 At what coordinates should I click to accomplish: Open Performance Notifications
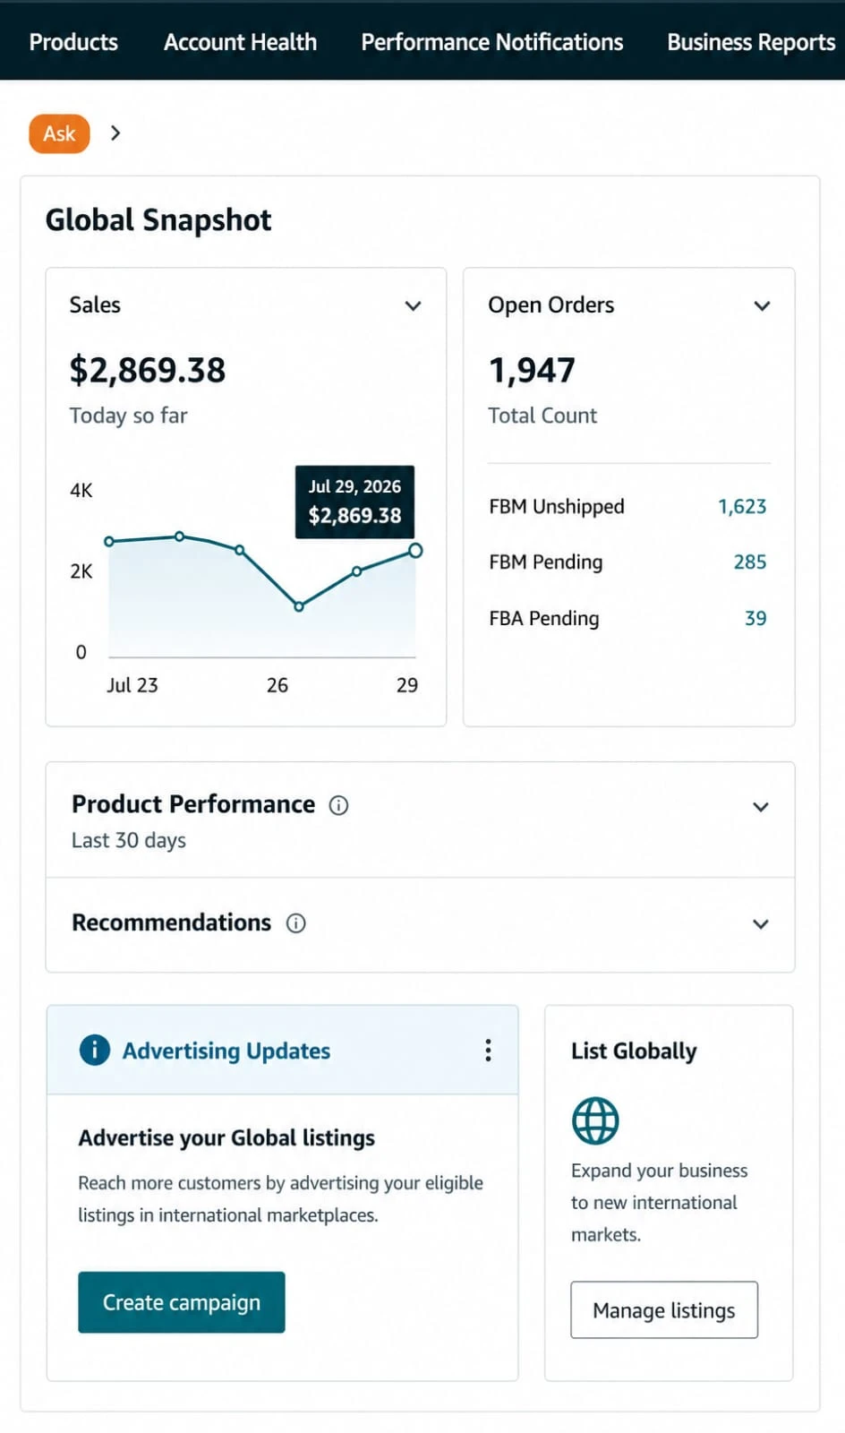491,42
